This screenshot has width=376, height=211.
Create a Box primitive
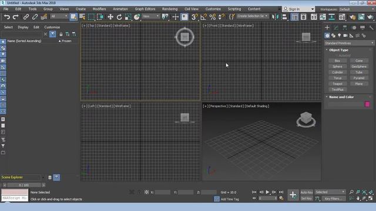tap(337, 61)
